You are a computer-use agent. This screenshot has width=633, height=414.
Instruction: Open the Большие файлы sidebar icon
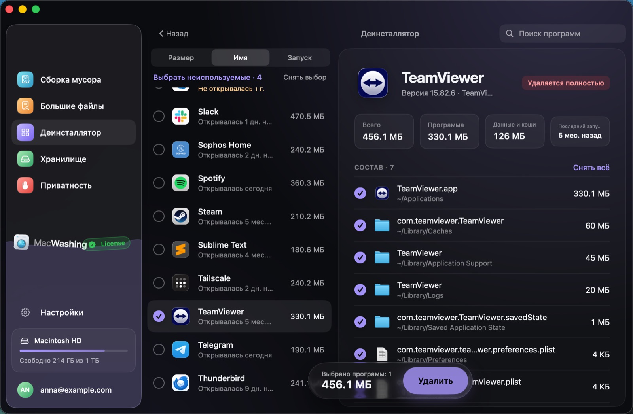coord(25,106)
